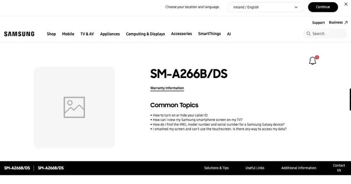
Task: Close the location banner with X
Action: pos(346,4)
